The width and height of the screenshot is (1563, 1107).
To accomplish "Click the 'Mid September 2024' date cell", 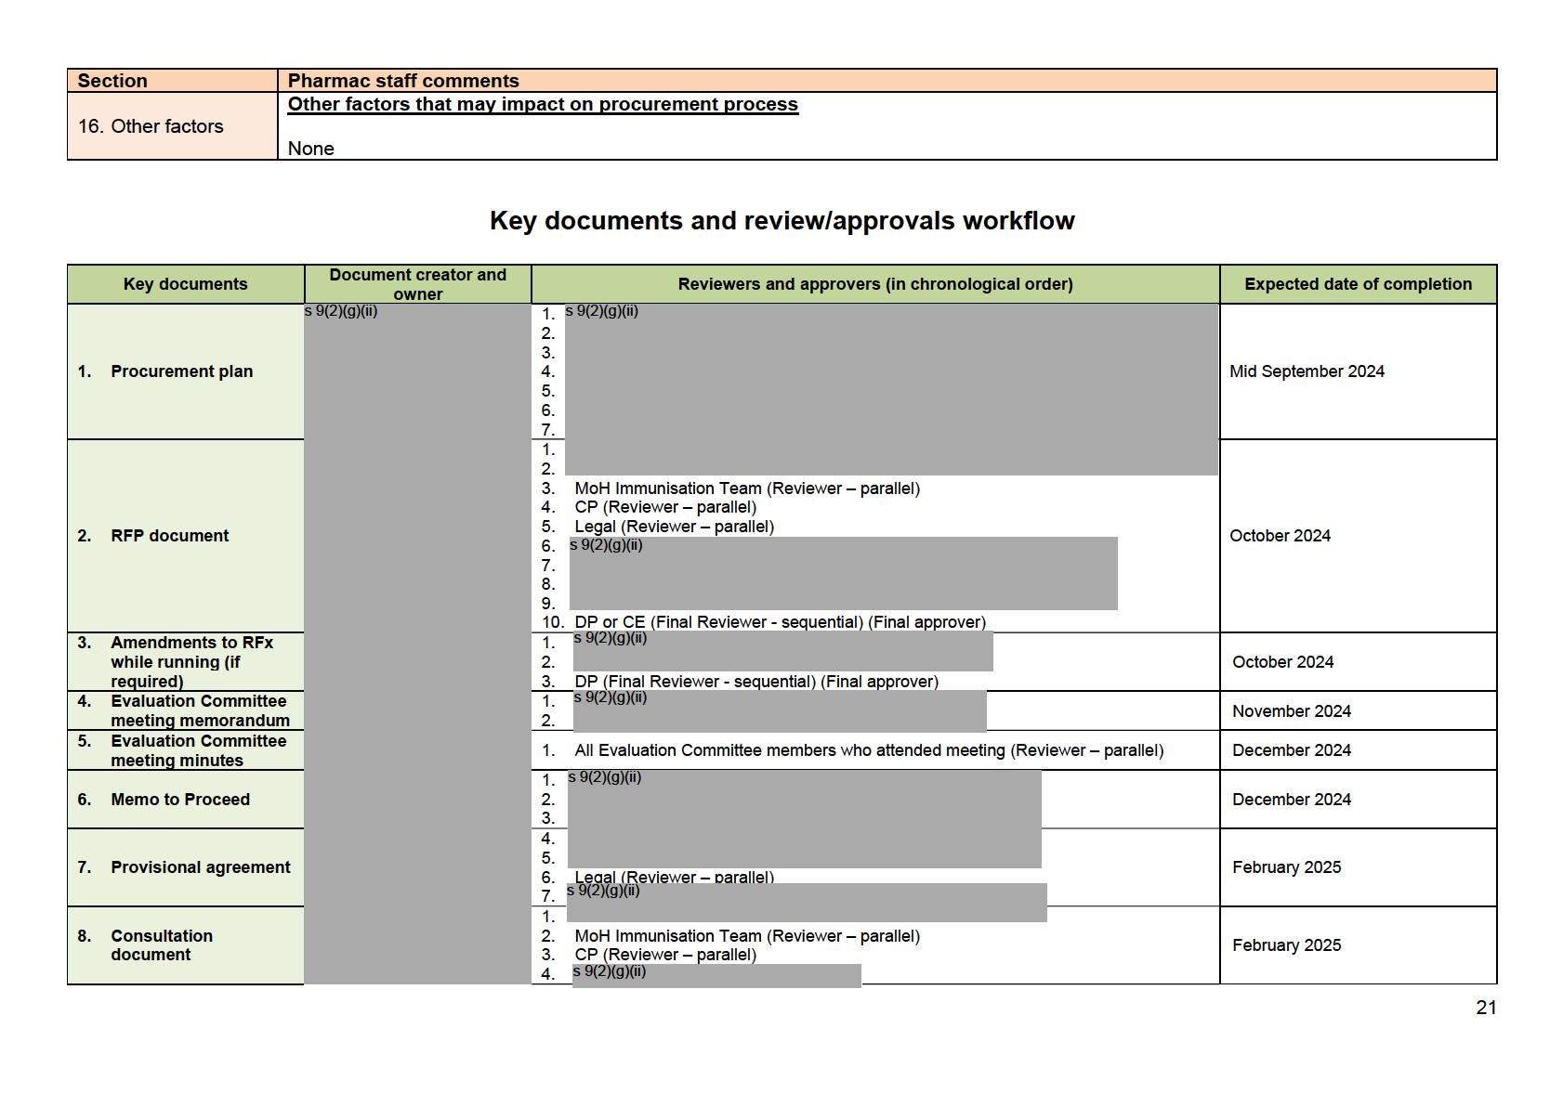I will [x=1306, y=371].
